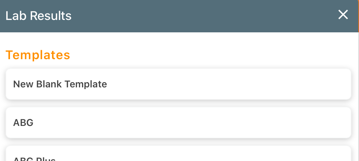Exit Lab Results using the close icon

pos(343,15)
